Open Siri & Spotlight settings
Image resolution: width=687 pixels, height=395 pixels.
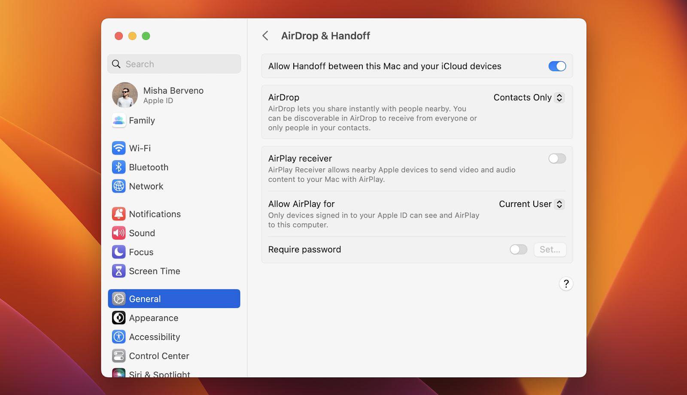click(x=119, y=374)
